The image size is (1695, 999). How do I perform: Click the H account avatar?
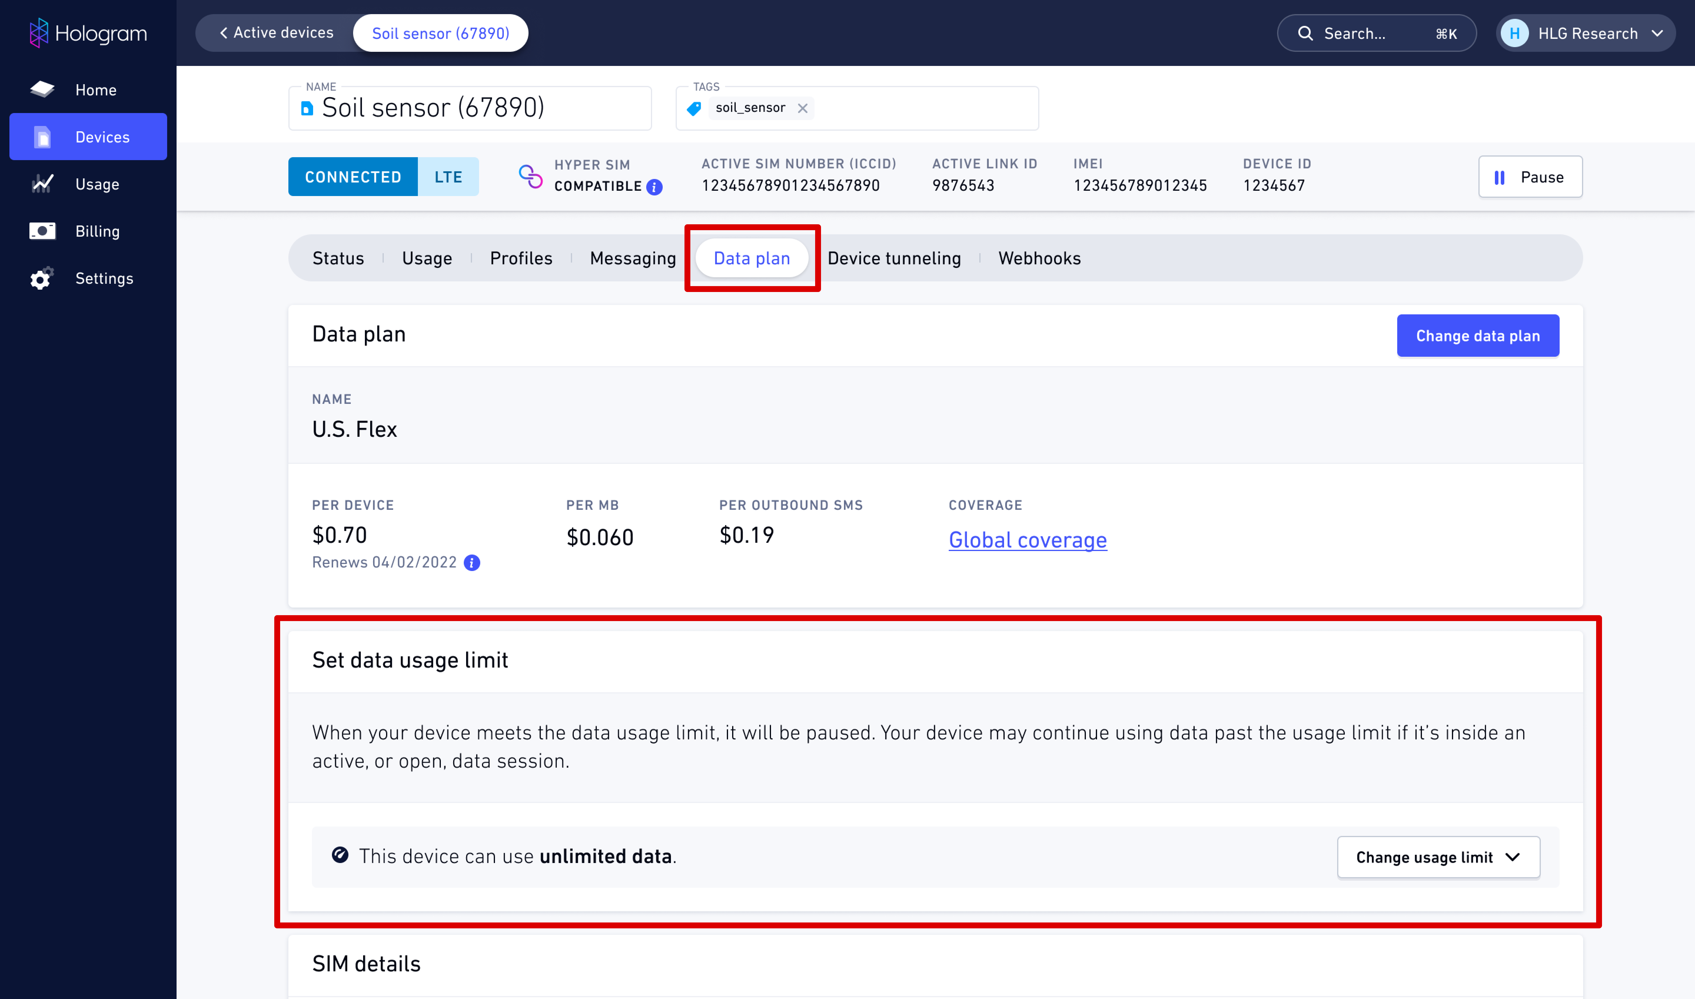click(1515, 33)
